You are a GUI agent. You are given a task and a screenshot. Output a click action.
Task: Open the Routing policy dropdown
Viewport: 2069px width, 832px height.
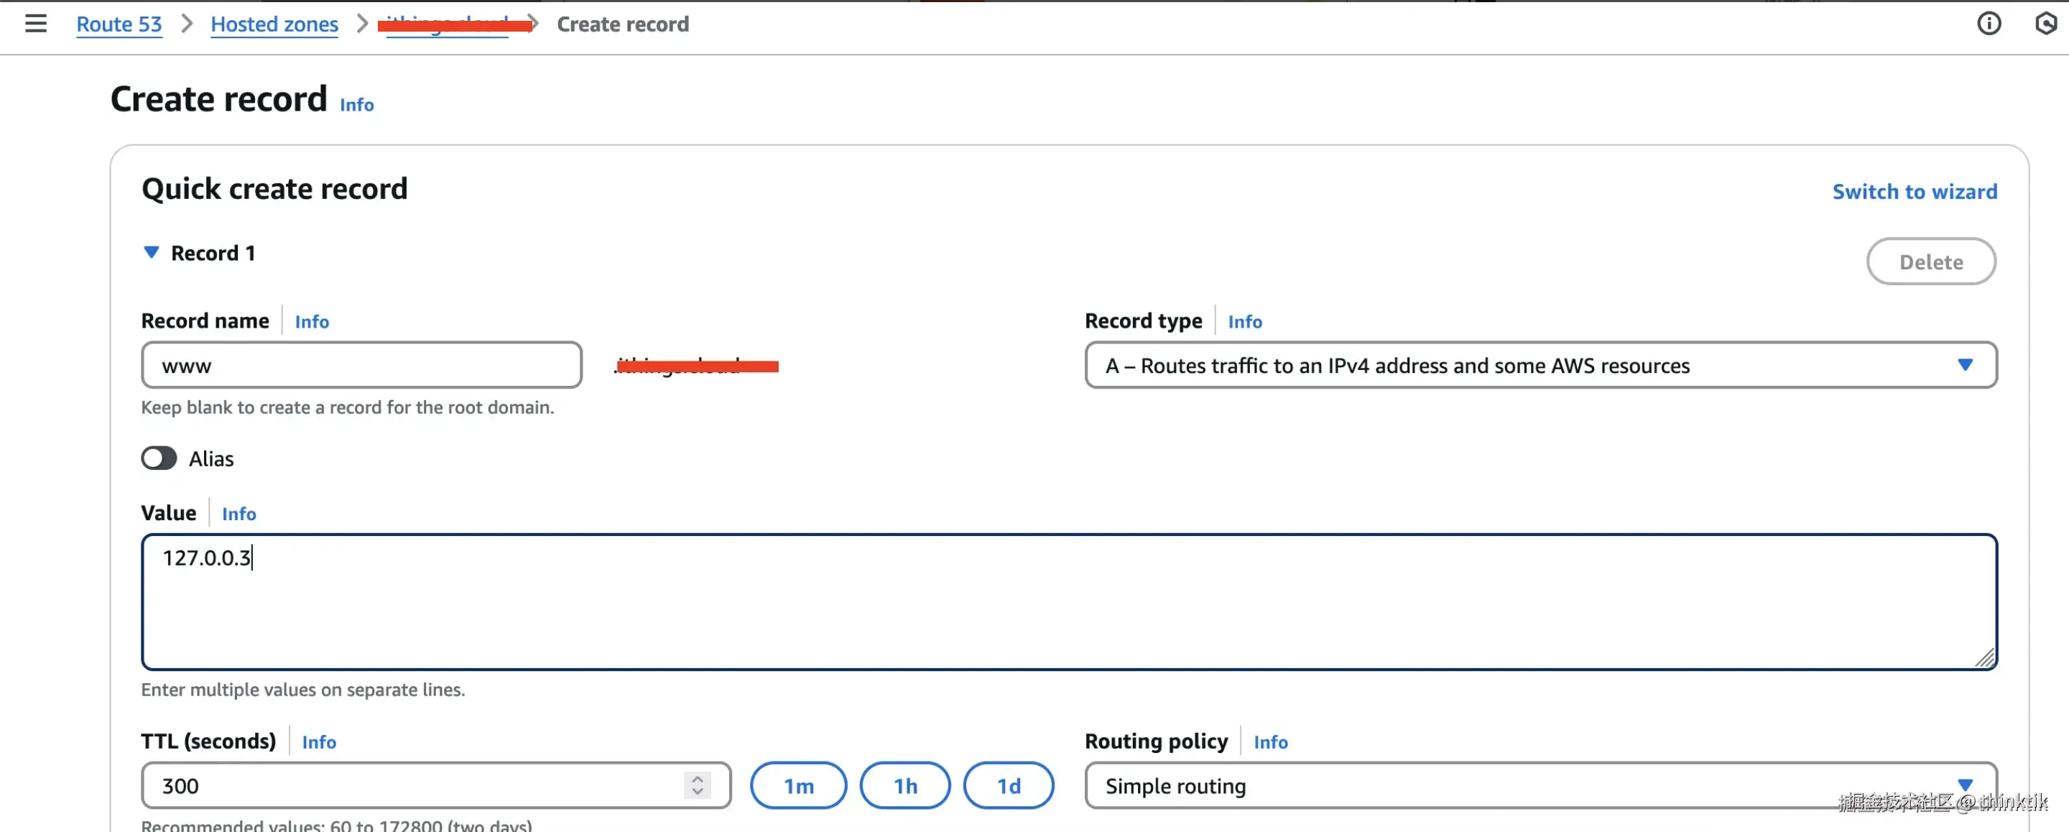[1540, 785]
